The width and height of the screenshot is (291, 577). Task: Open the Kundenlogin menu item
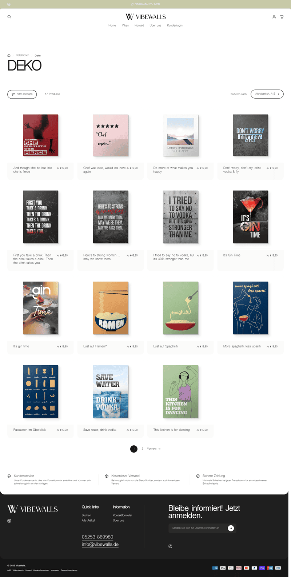(x=175, y=25)
